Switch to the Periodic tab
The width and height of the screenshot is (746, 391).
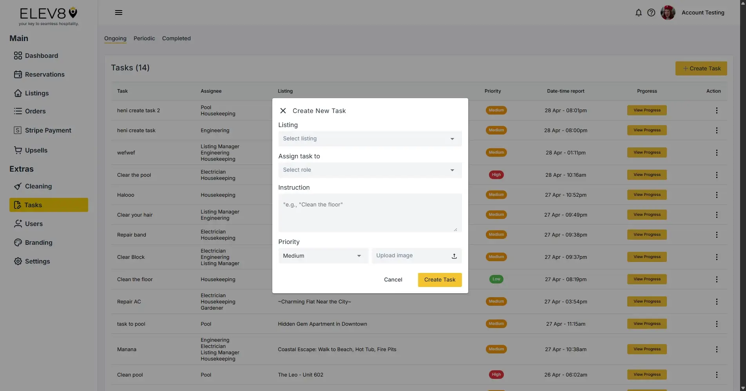coord(144,38)
